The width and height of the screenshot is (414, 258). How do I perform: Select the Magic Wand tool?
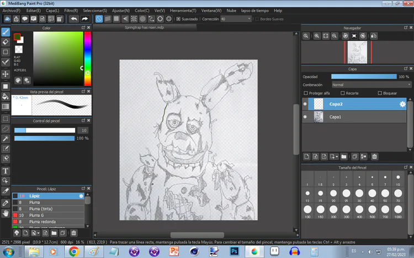coord(6,139)
